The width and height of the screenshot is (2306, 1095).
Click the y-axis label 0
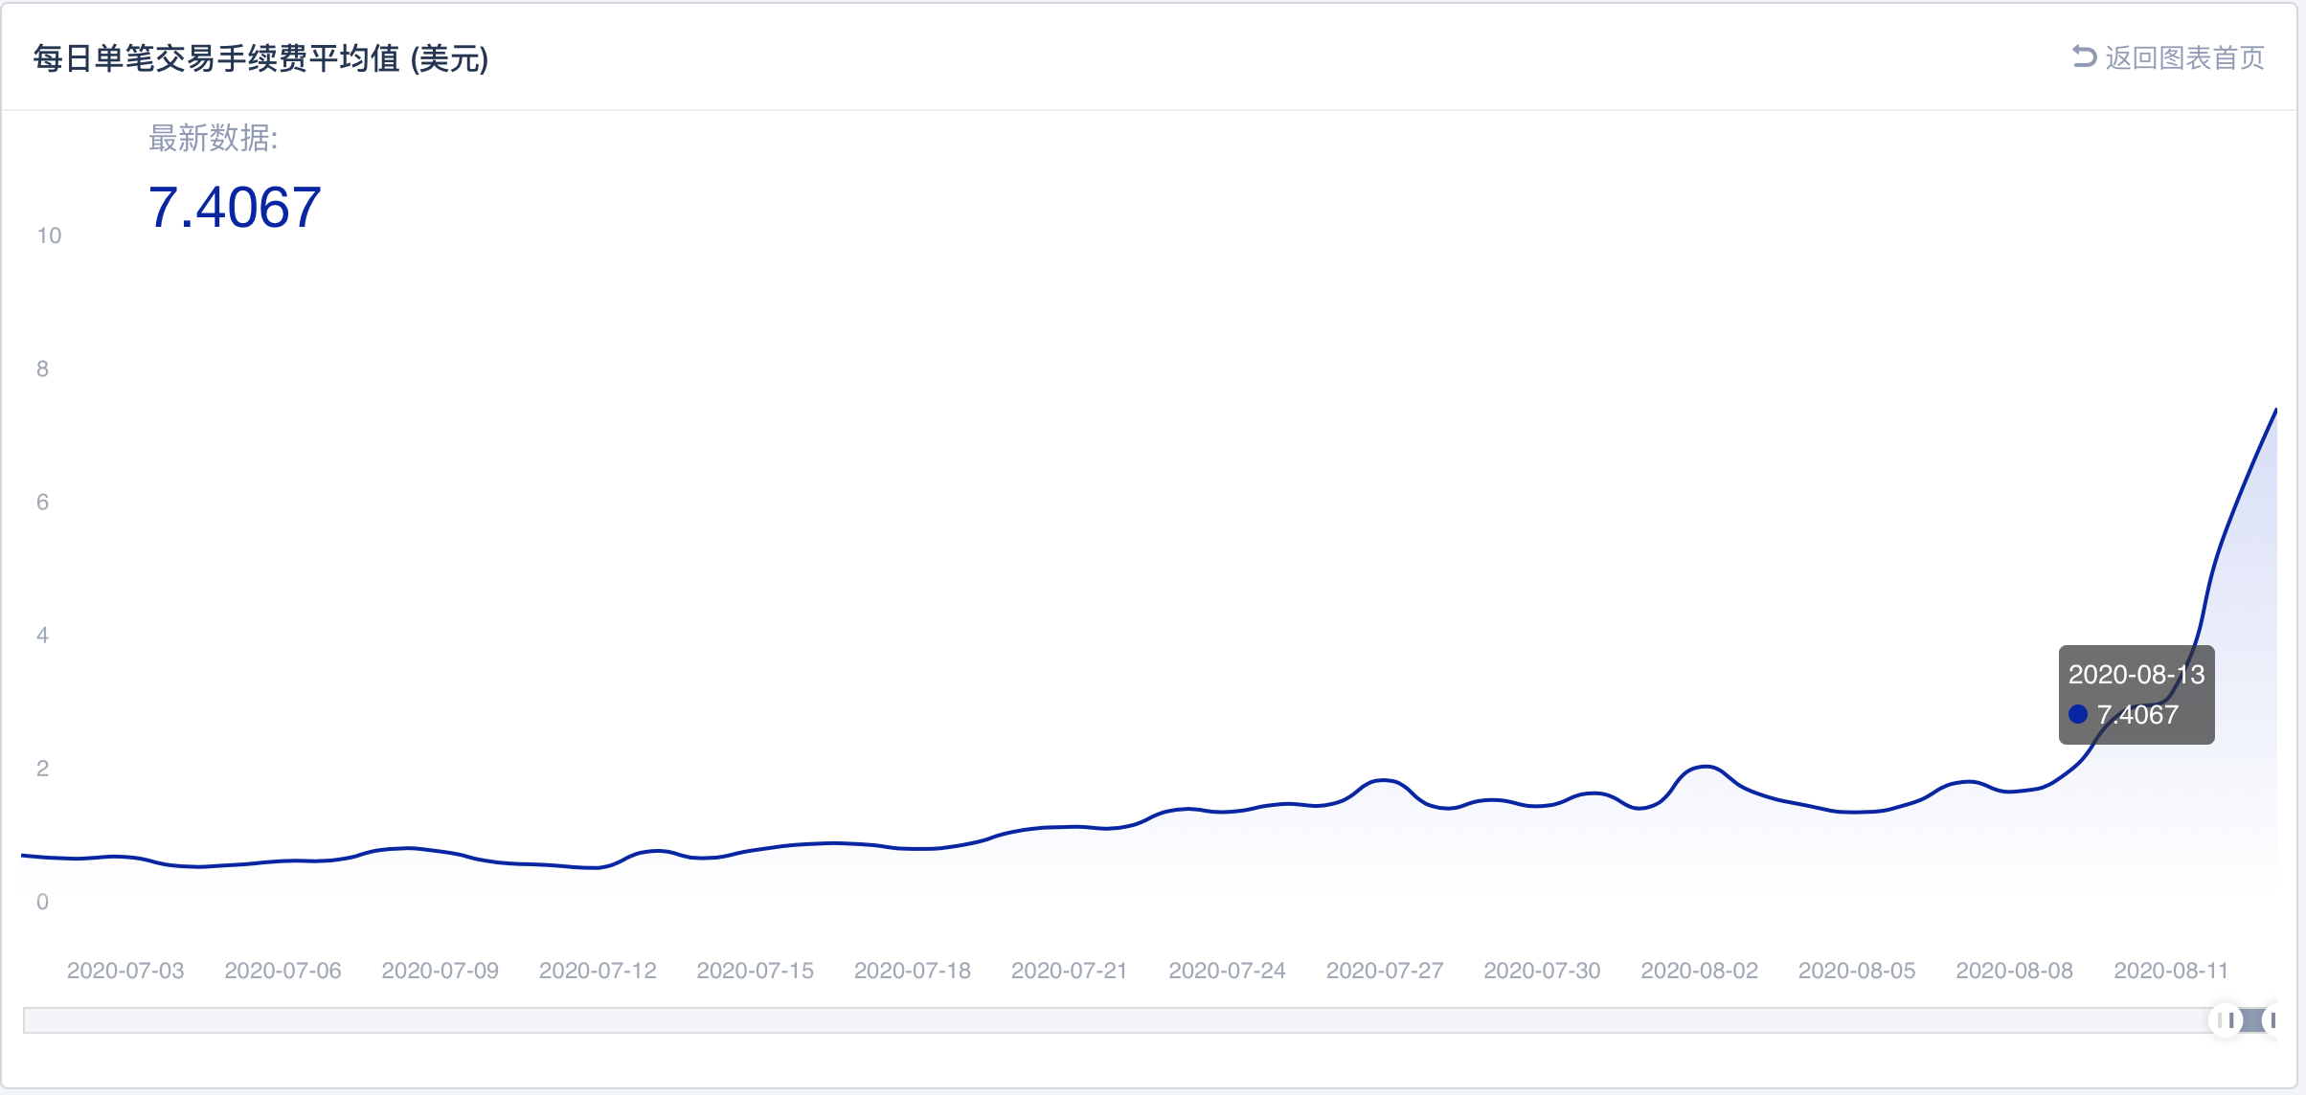tap(42, 902)
